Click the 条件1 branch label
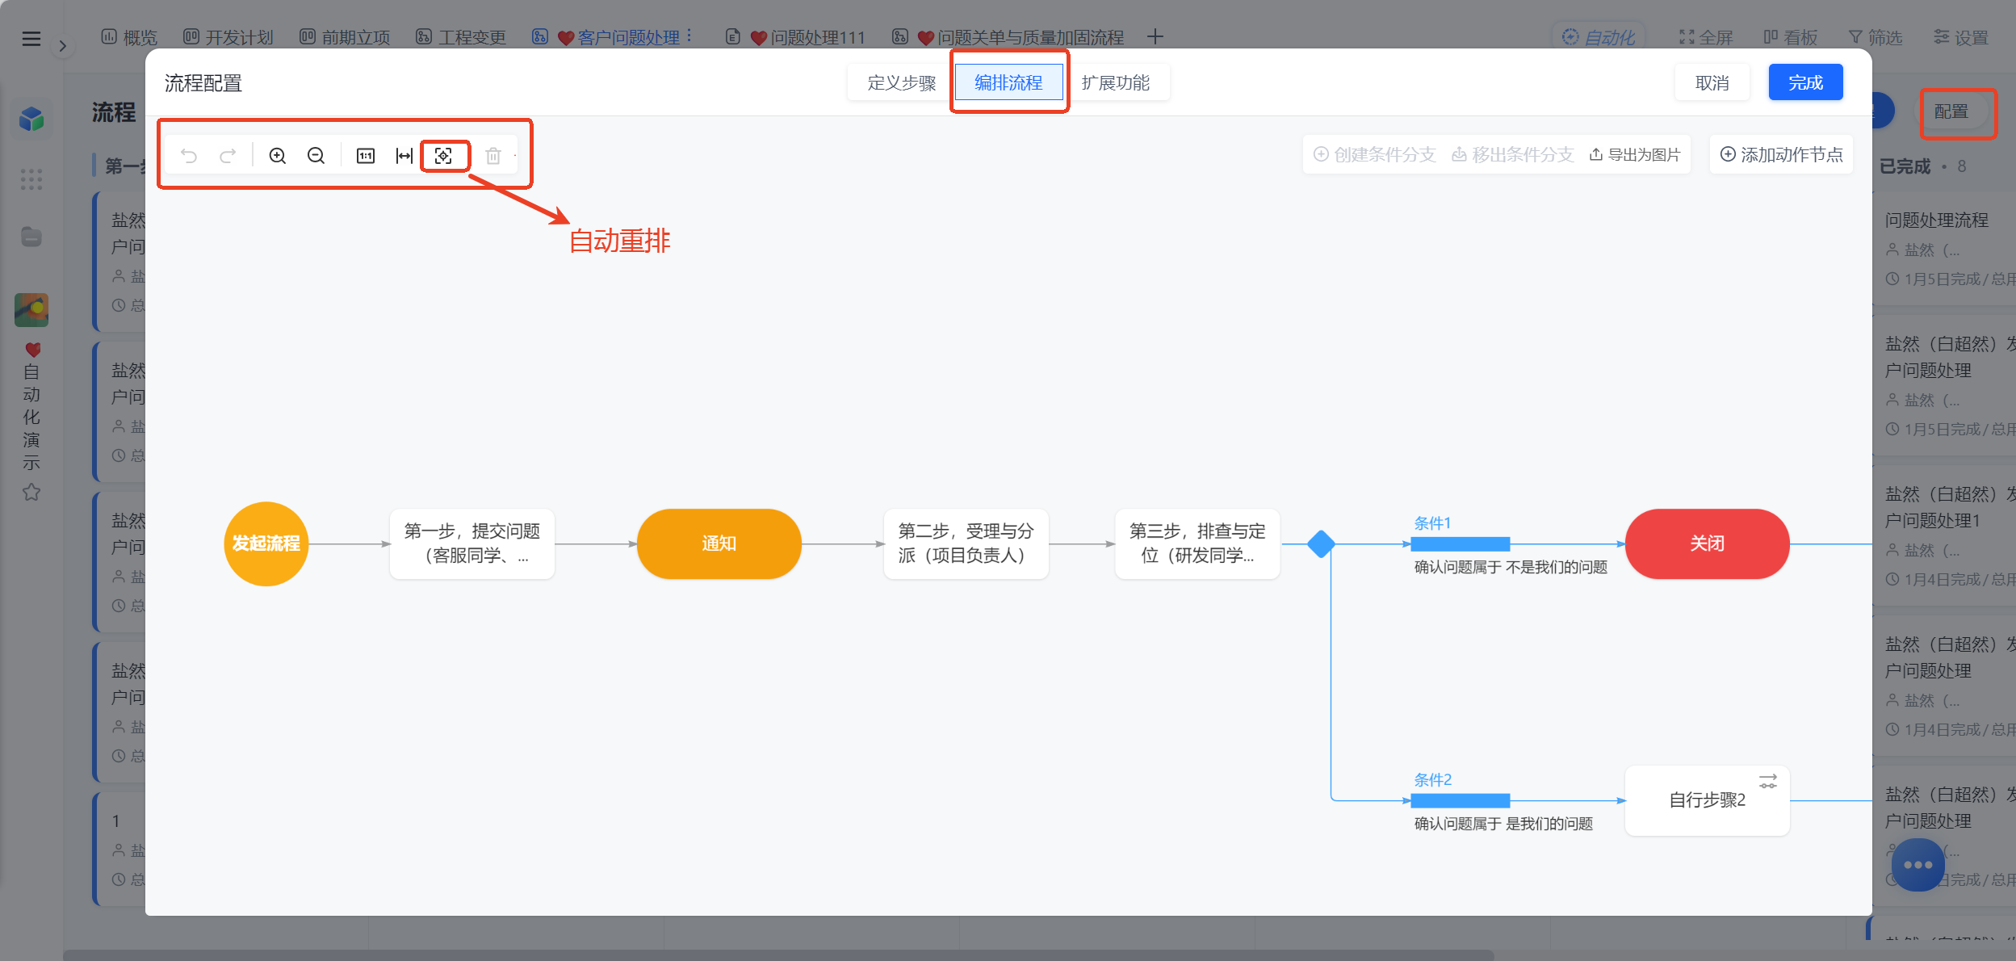2016x961 pixels. point(1432,523)
